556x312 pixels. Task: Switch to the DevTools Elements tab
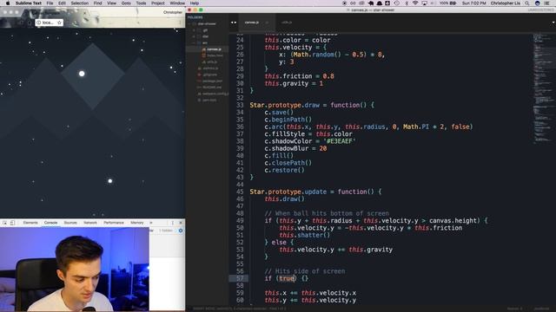tap(30, 223)
